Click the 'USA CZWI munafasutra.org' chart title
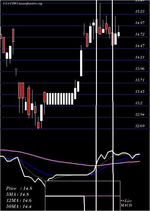The width and height of the screenshot is (150, 211). coord(23,4)
